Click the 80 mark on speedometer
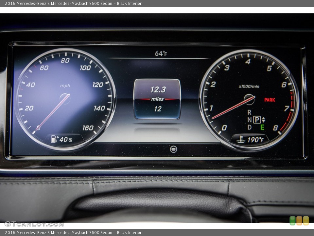This screenshot has width=314, height=236. pos(65,60)
